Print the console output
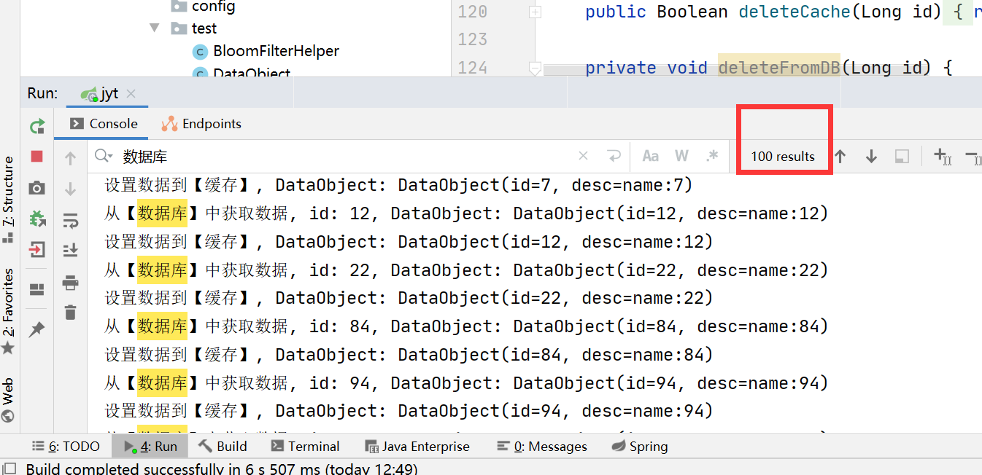The height and width of the screenshot is (475, 982). pos(70,282)
